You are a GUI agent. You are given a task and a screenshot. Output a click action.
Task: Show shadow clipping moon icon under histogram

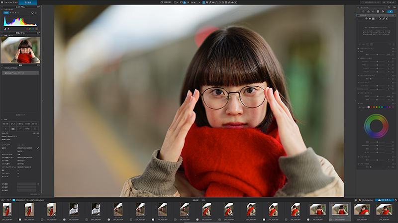tap(5, 29)
